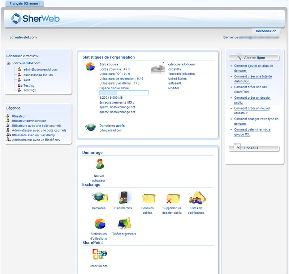
Task: Click Réinitialiser le treeview
Action: 22,55
